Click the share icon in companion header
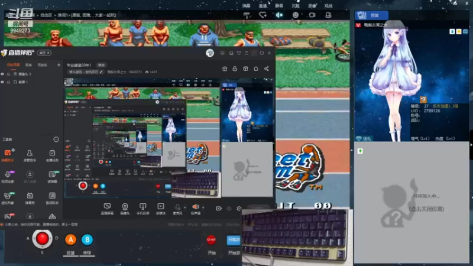473x266 pixels. 267,69
